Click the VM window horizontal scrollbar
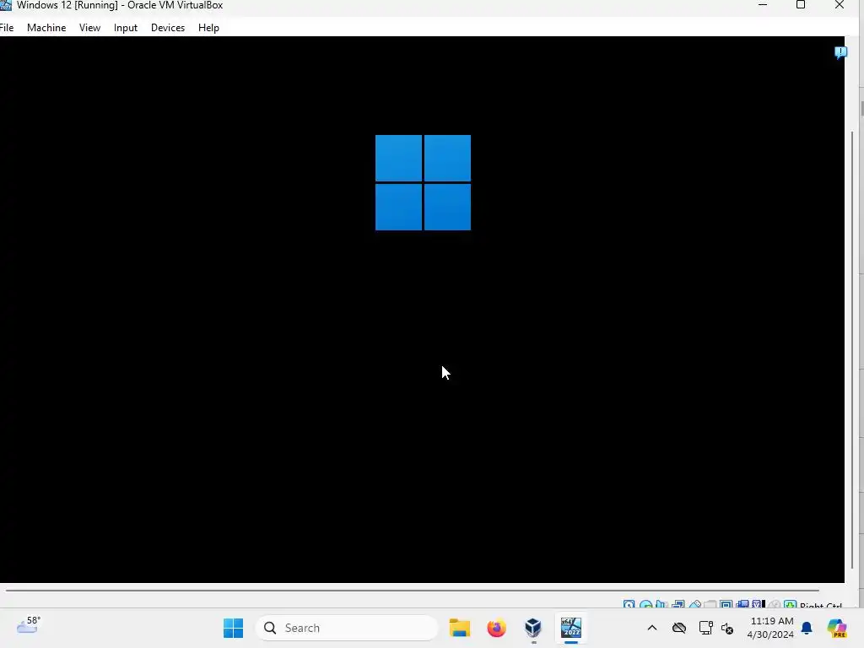864x648 pixels. (x=412, y=590)
